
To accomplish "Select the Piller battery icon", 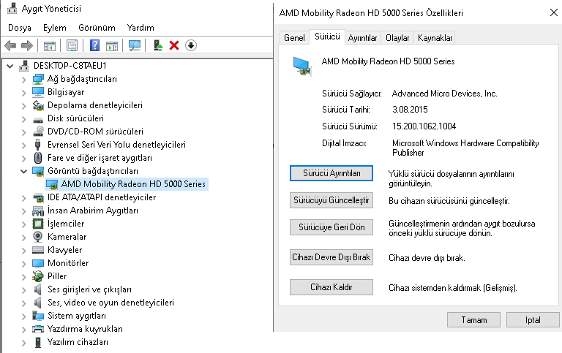I will tap(37, 276).
